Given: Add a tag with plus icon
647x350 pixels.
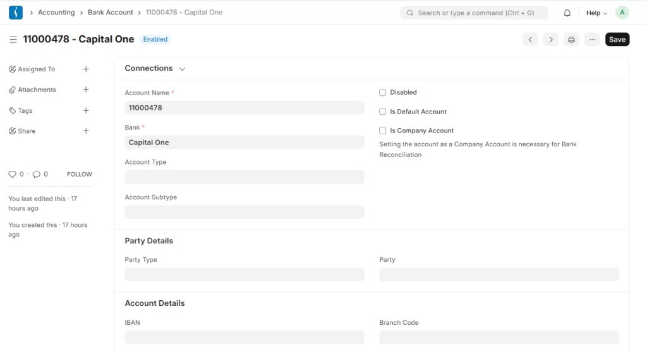Looking at the screenshot, I should 86,110.
